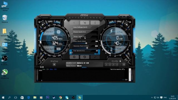Click the Kombustor 'K' button in Afterburner
The height and width of the screenshot is (100, 178).
click(74, 23)
